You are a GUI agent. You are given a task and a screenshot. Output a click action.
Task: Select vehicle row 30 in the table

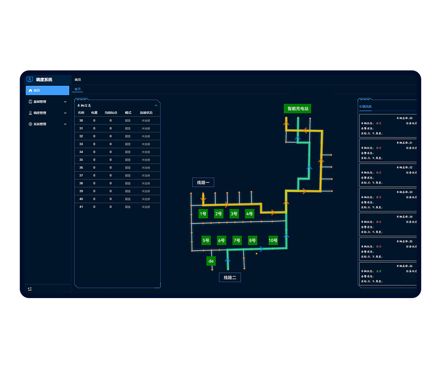coord(117,121)
